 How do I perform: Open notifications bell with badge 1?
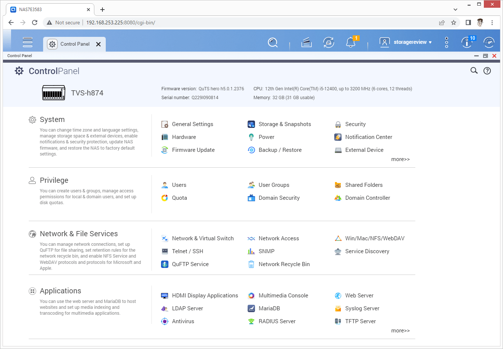[x=351, y=42]
